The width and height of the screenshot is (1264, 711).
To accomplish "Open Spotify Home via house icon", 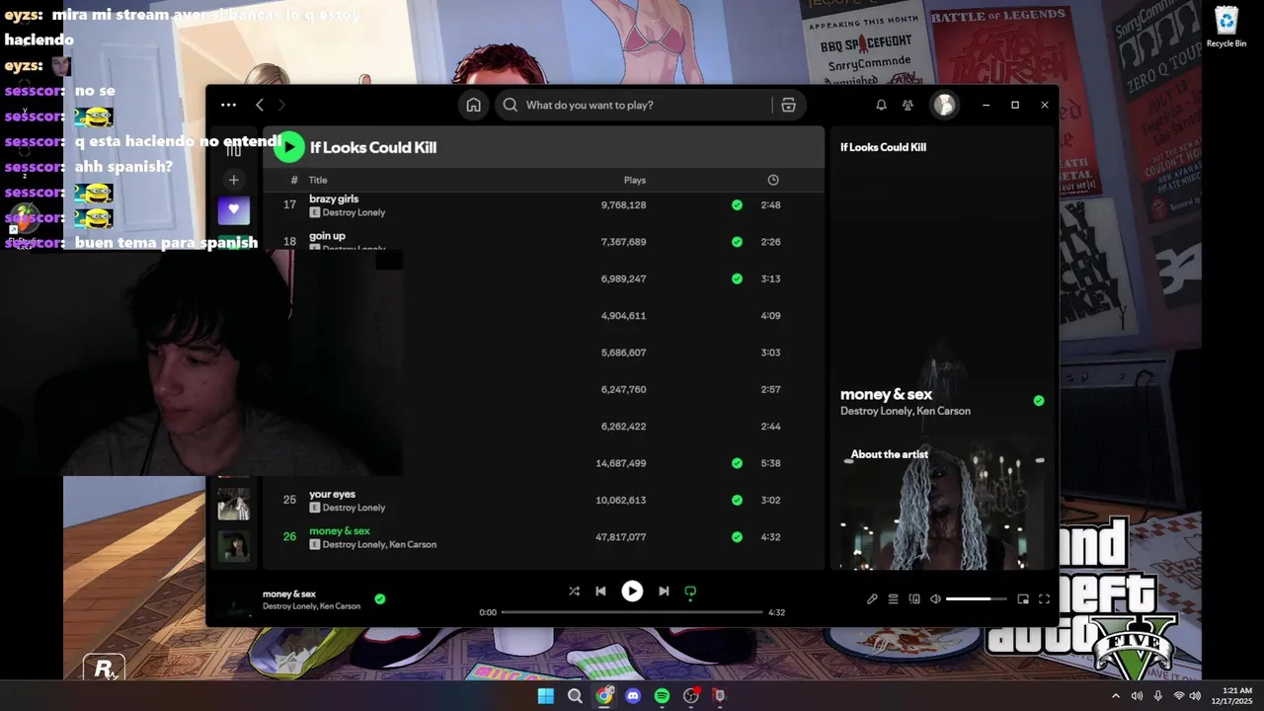I will point(474,105).
